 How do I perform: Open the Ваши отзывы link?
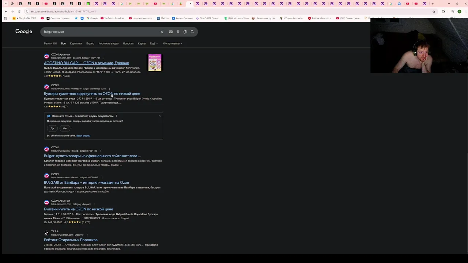coord(83,136)
